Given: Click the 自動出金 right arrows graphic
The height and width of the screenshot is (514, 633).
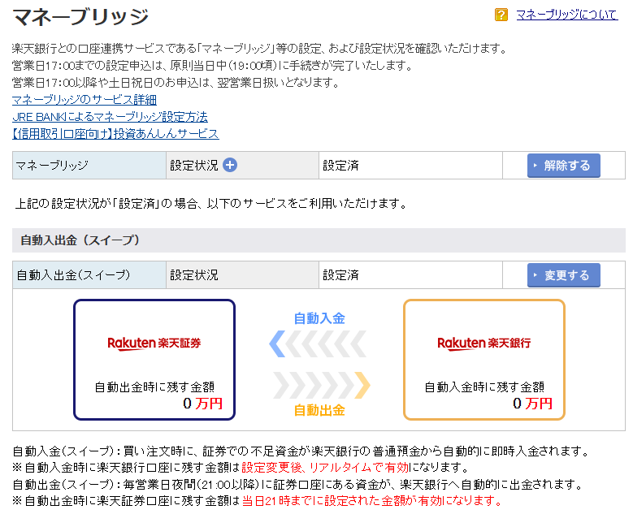Looking at the screenshot, I should click(x=322, y=386).
